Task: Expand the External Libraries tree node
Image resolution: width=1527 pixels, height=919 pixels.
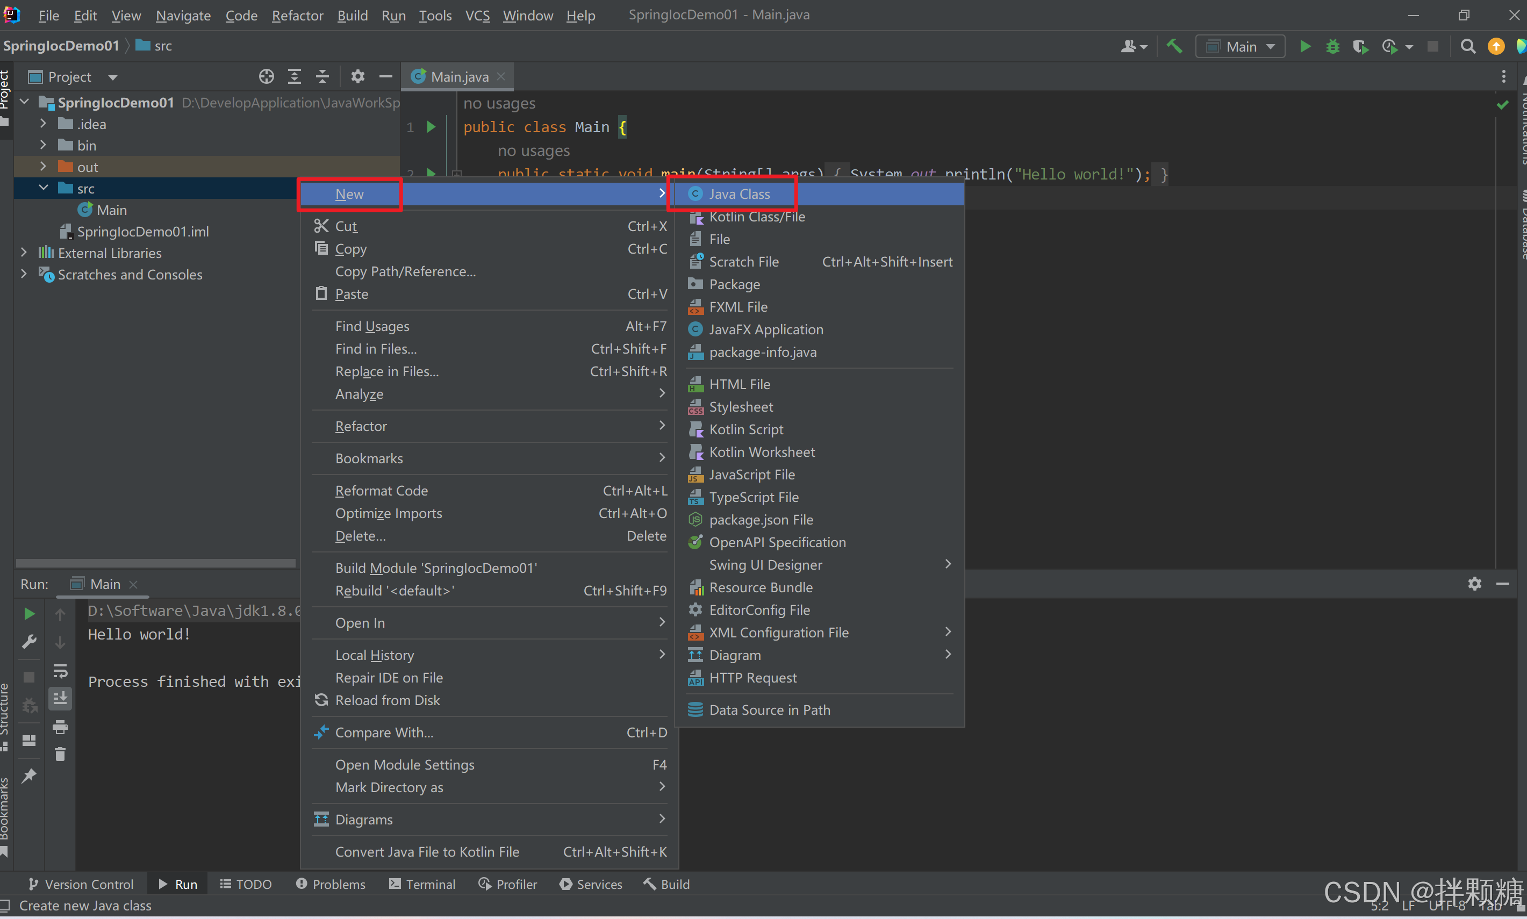Action: (x=24, y=253)
